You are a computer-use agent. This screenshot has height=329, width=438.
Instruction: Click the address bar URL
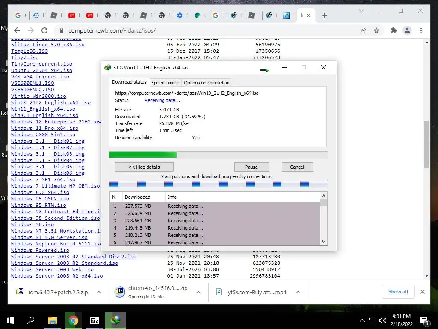coord(112,30)
